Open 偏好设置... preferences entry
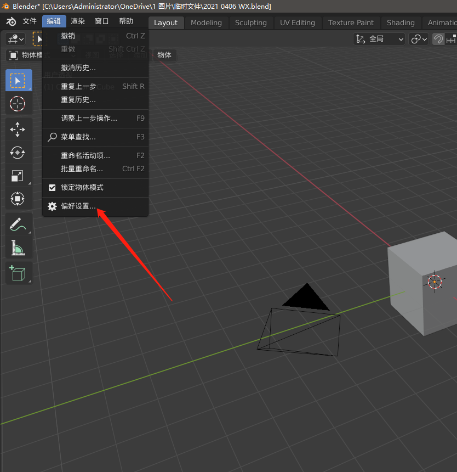457x472 pixels. pos(95,206)
